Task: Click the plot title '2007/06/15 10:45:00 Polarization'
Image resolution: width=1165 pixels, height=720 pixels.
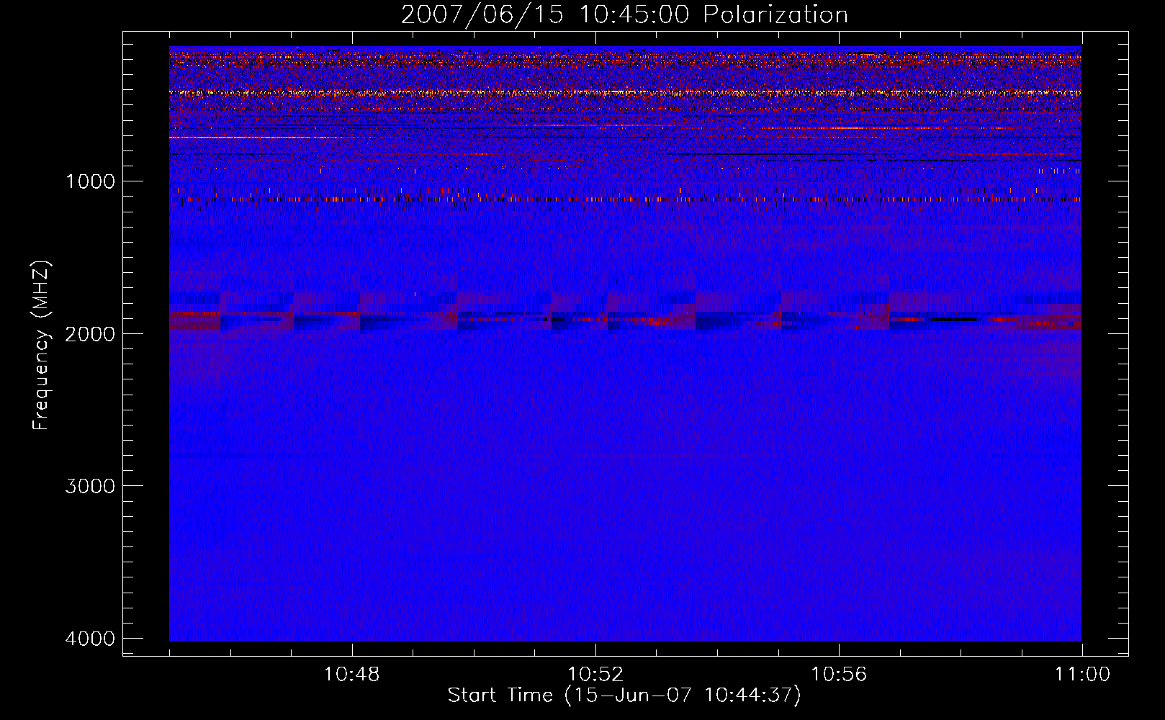Action: [x=624, y=15]
